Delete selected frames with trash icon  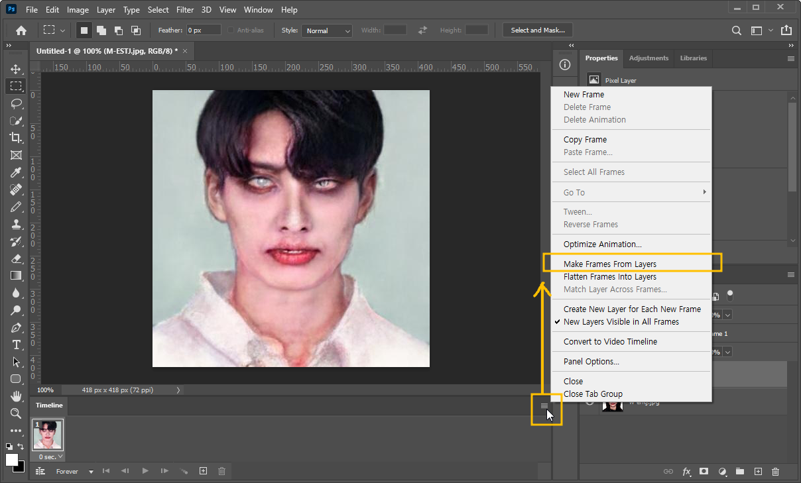tap(221, 471)
